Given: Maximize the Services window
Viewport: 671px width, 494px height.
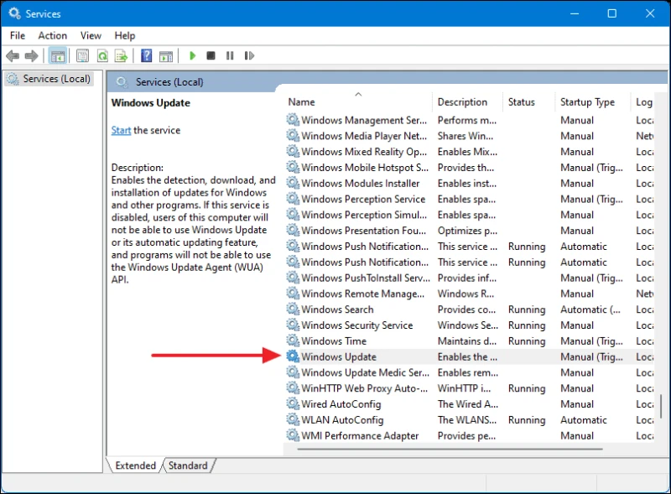Looking at the screenshot, I should [x=612, y=13].
